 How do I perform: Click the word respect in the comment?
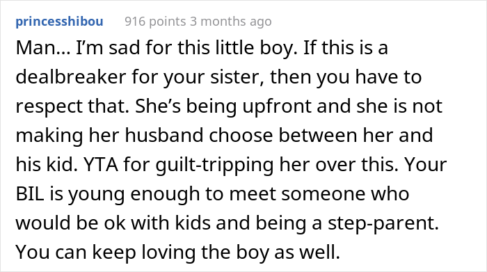coord(49,107)
